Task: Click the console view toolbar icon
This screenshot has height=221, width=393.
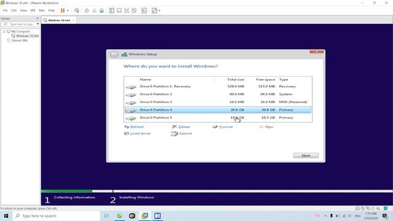Action: coord(144,10)
